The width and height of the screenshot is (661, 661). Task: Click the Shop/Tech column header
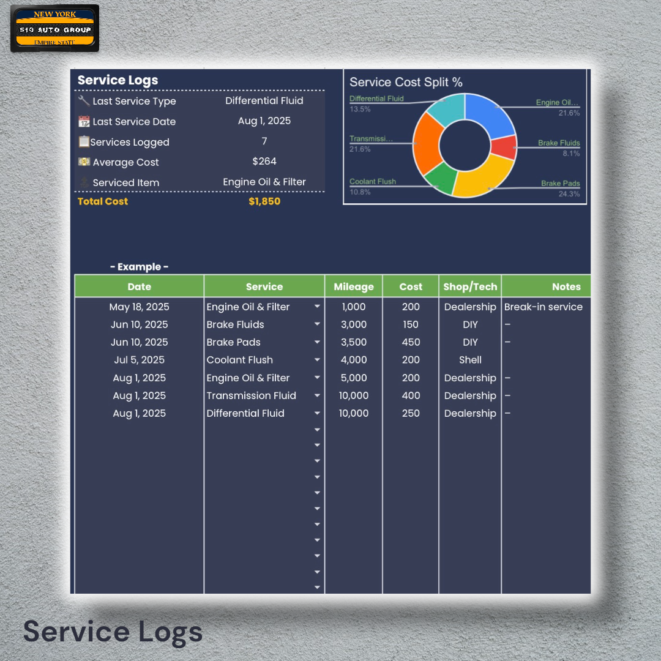[x=470, y=286]
